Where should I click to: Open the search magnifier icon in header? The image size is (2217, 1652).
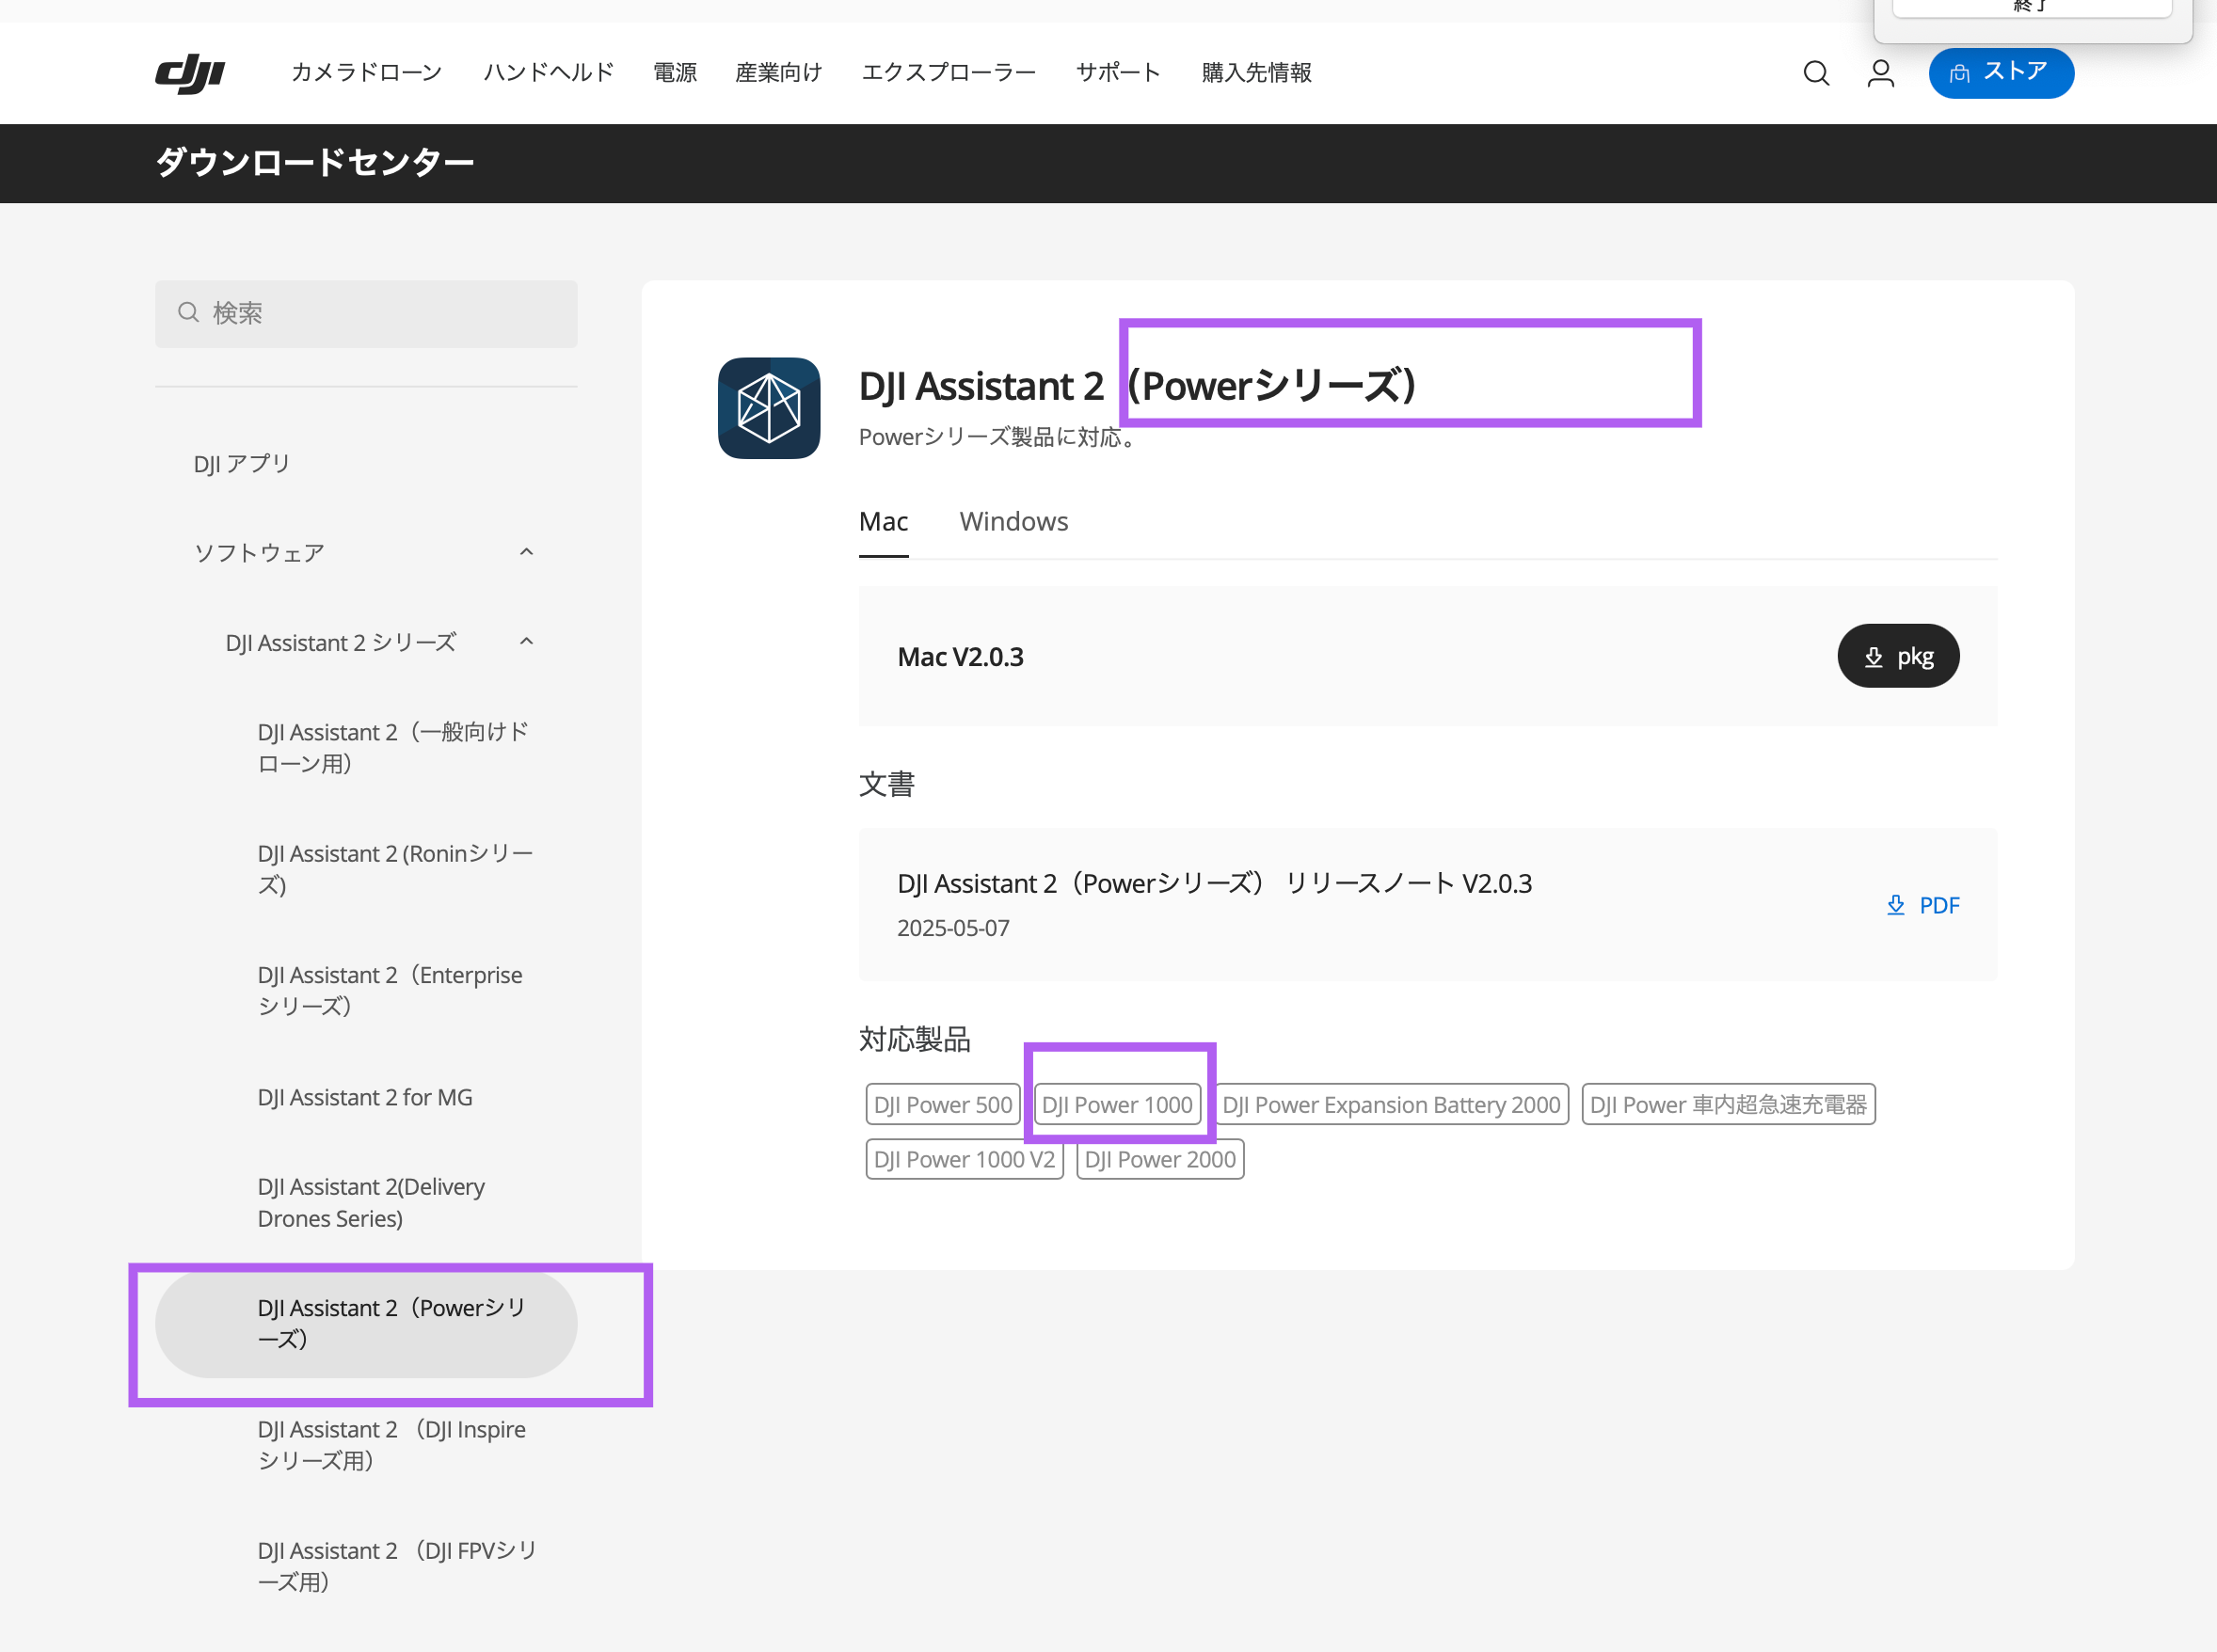[1816, 73]
